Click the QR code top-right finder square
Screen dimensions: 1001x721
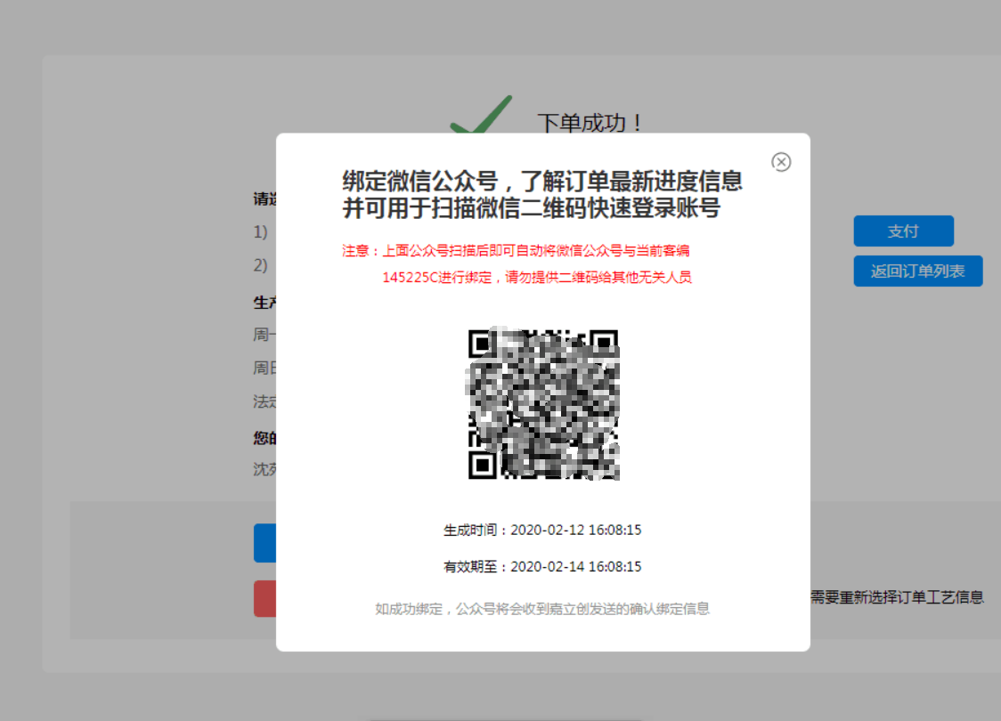605,343
